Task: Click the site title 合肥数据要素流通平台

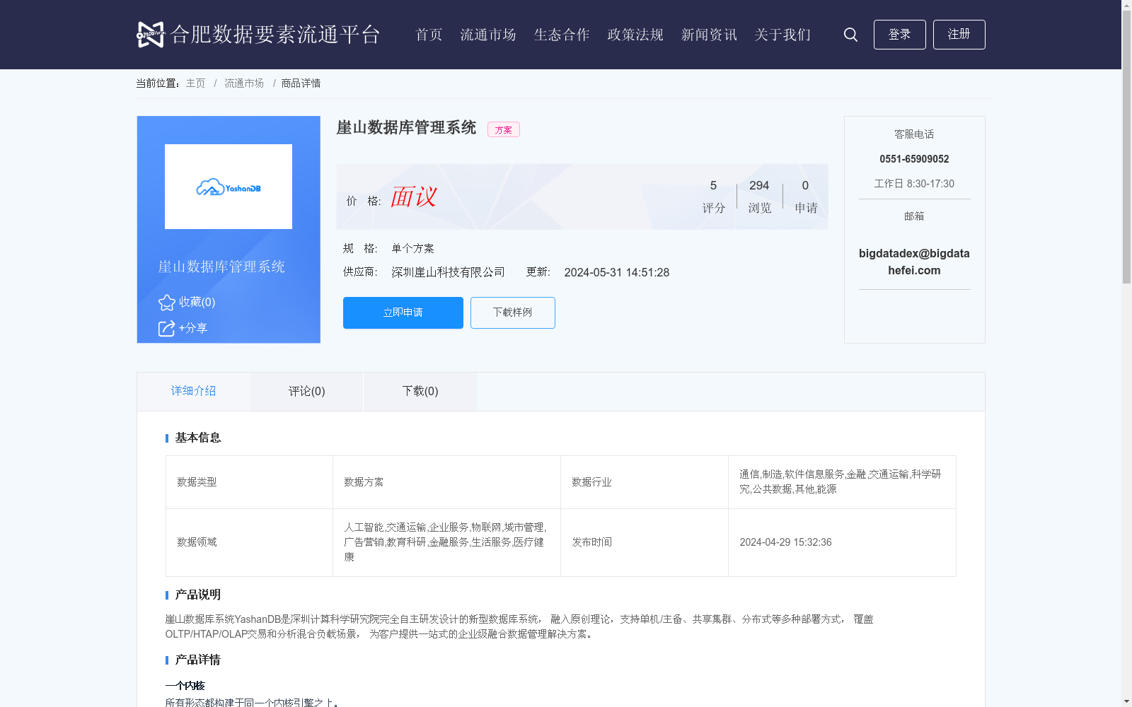Action: click(276, 35)
